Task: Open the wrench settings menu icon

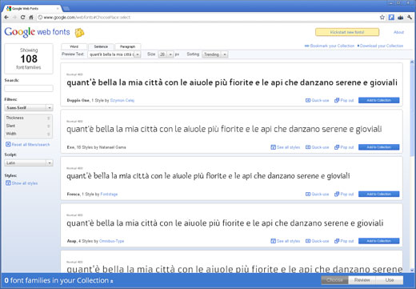Action: click(410, 18)
